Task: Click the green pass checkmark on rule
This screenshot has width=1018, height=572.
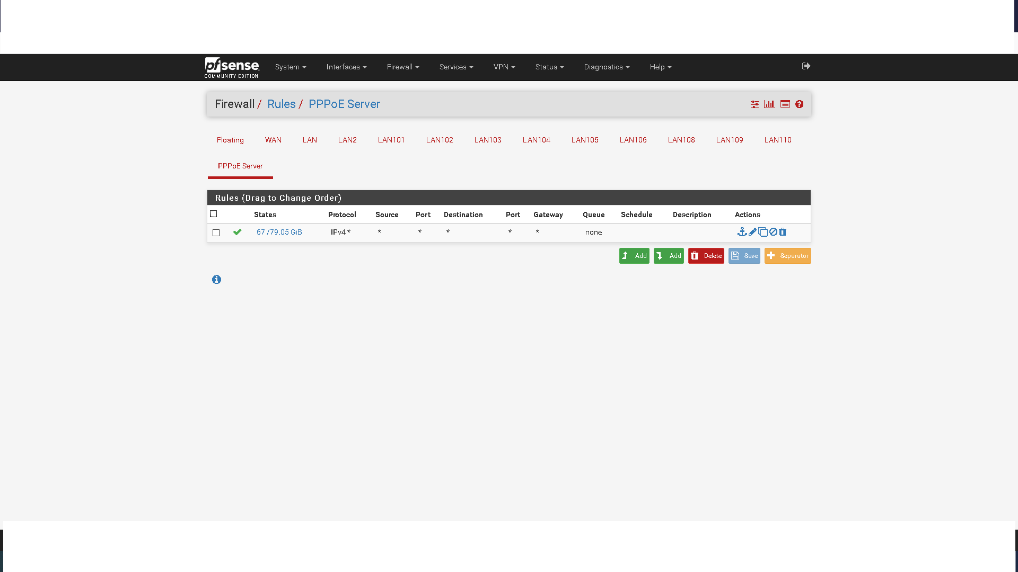Action: [x=238, y=232]
